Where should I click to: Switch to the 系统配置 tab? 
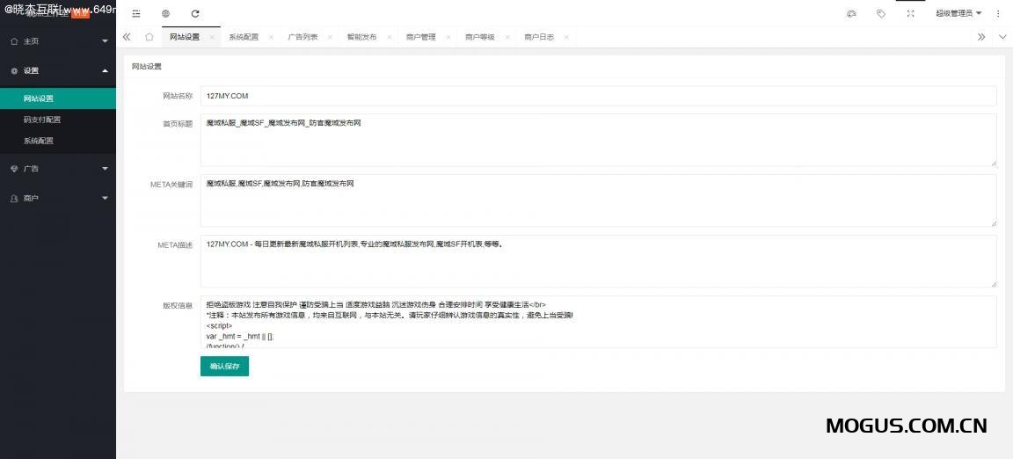(244, 37)
